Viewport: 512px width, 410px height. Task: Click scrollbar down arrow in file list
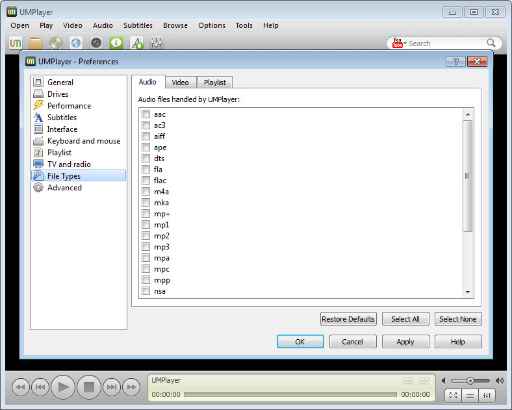[468, 292]
